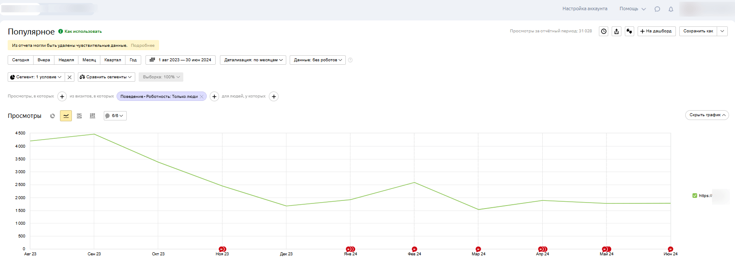
Task: Open the 'Подробнее' link in the yellow notice
Action: 142,46
